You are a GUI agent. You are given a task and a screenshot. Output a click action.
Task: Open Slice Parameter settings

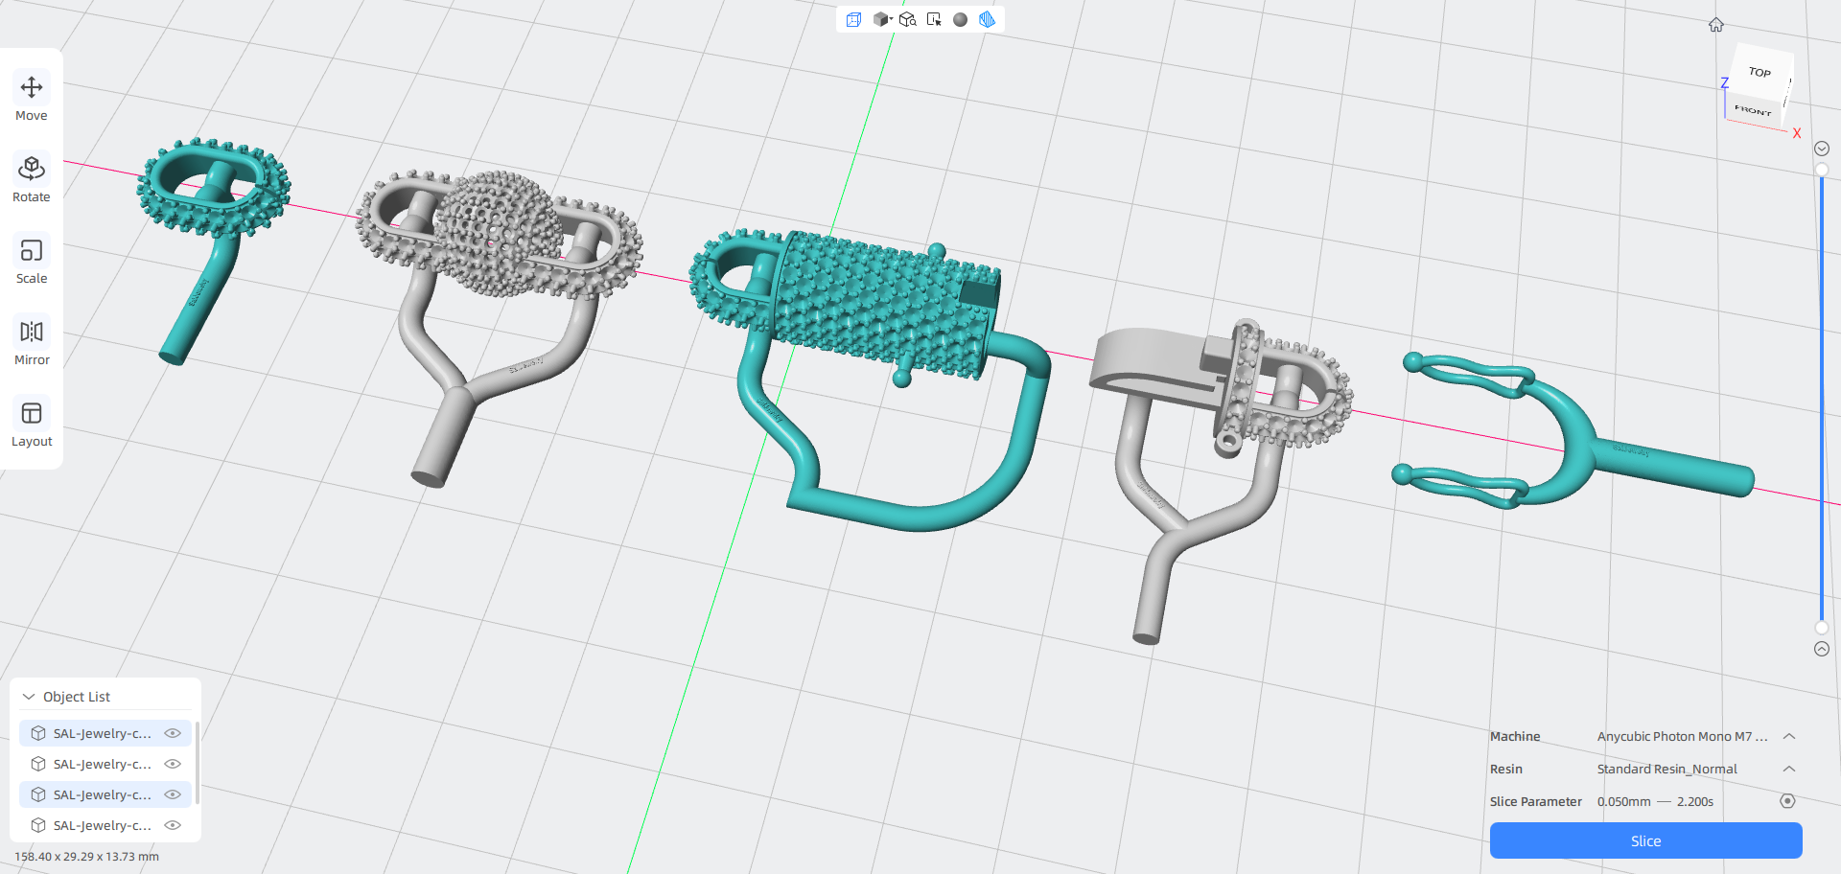1787,801
